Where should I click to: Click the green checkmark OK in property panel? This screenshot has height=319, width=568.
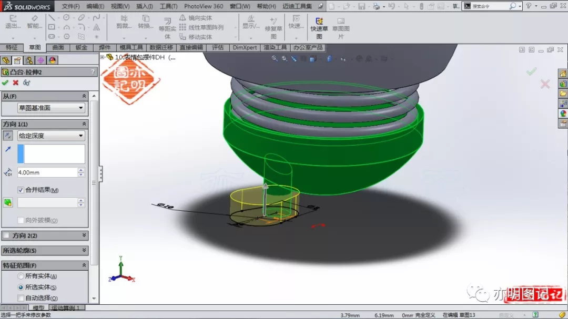pyautogui.click(x=5, y=83)
